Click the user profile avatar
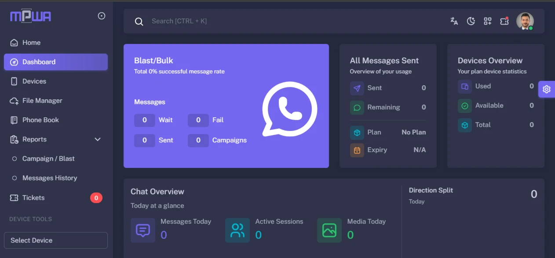Viewport: 555px width, 258px height. tap(525, 21)
